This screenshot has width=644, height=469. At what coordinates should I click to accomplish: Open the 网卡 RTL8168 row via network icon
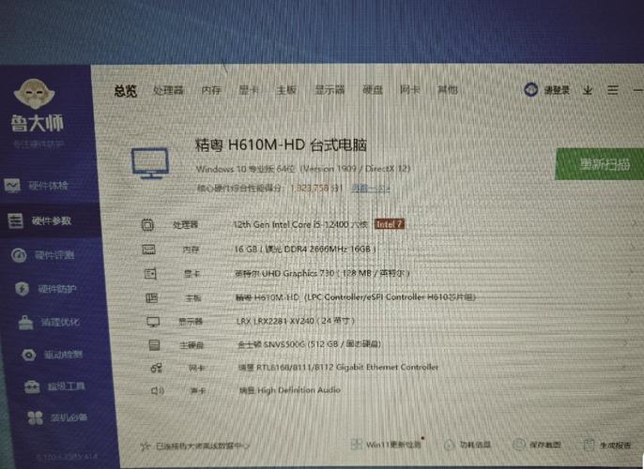tap(156, 368)
